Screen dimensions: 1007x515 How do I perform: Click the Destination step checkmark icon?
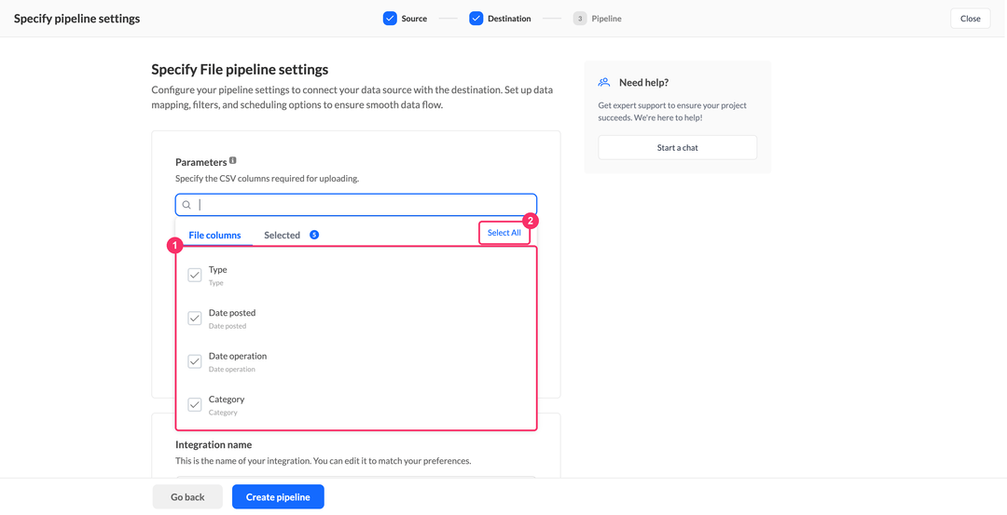[x=476, y=19]
